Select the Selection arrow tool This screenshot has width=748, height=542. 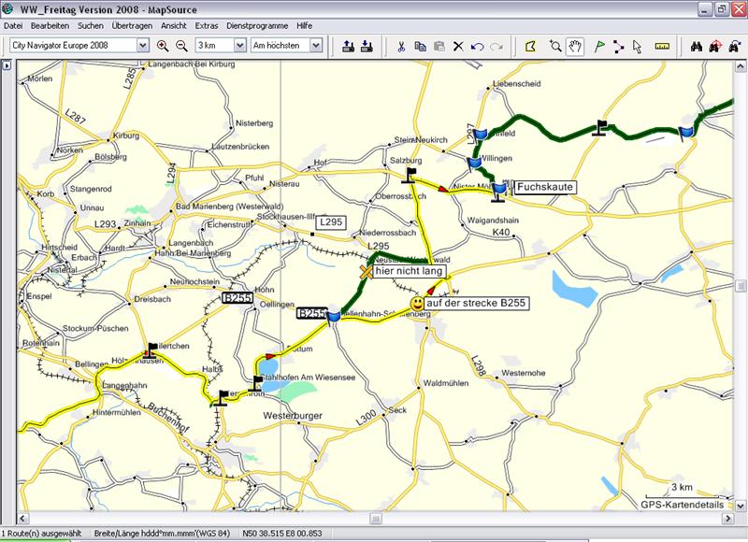[x=638, y=46]
